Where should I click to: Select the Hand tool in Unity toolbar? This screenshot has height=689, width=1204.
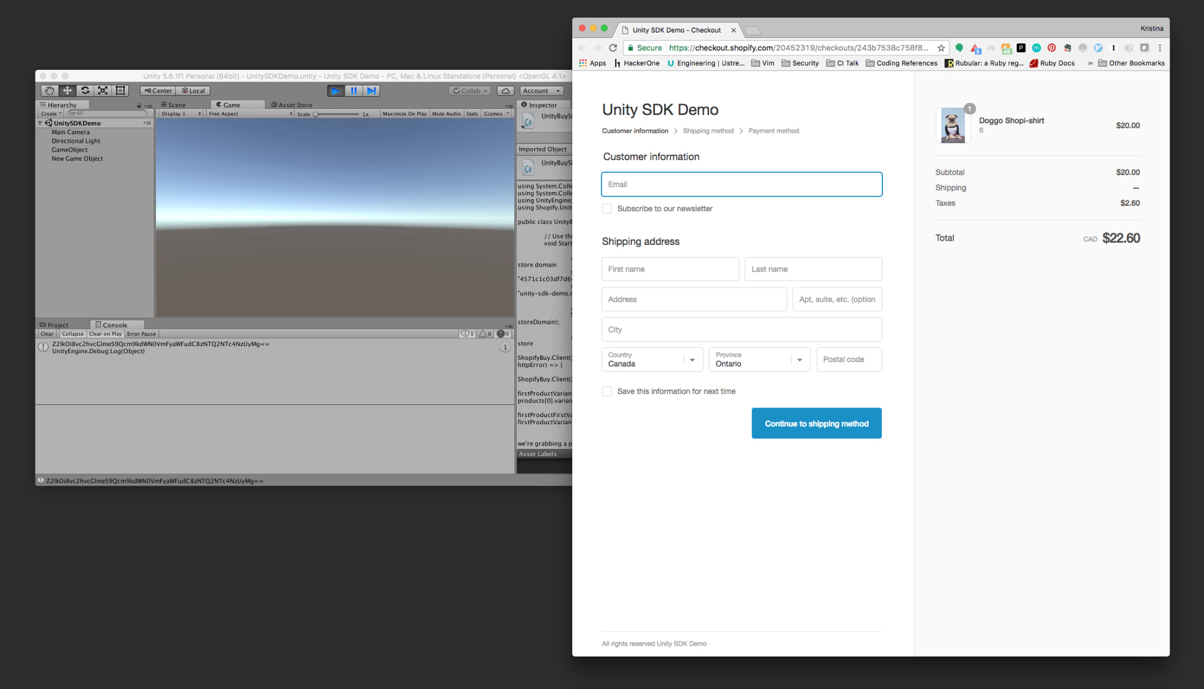coord(49,90)
